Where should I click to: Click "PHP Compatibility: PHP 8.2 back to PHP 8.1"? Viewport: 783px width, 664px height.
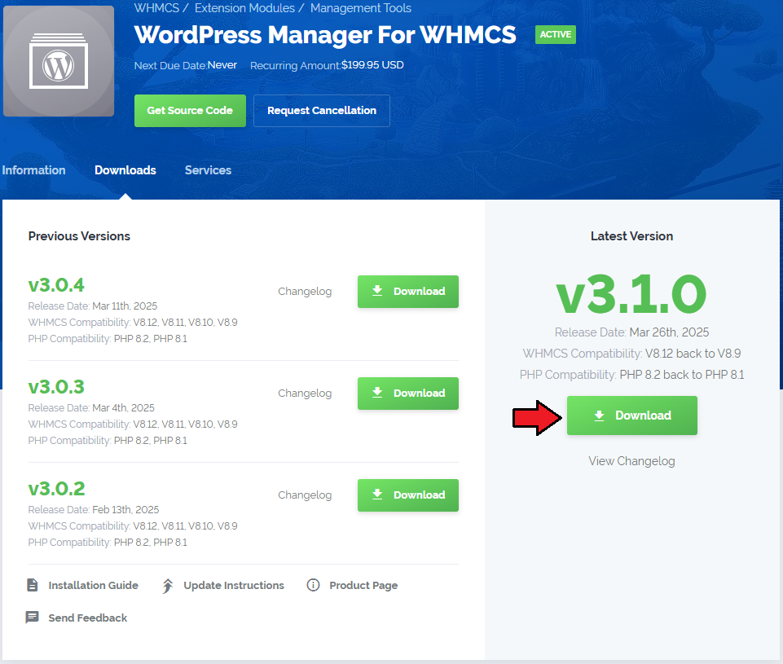tap(631, 375)
